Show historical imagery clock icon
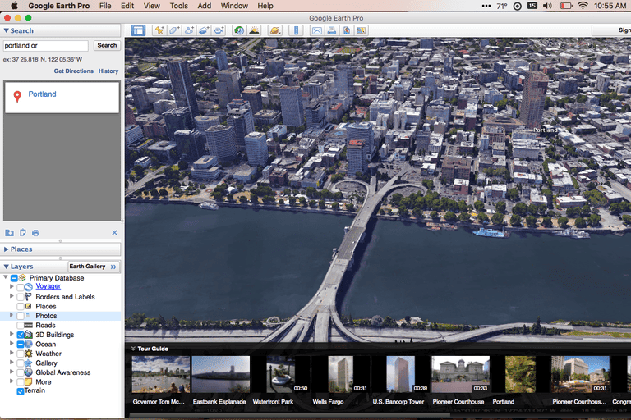The image size is (631, 420). click(239, 30)
